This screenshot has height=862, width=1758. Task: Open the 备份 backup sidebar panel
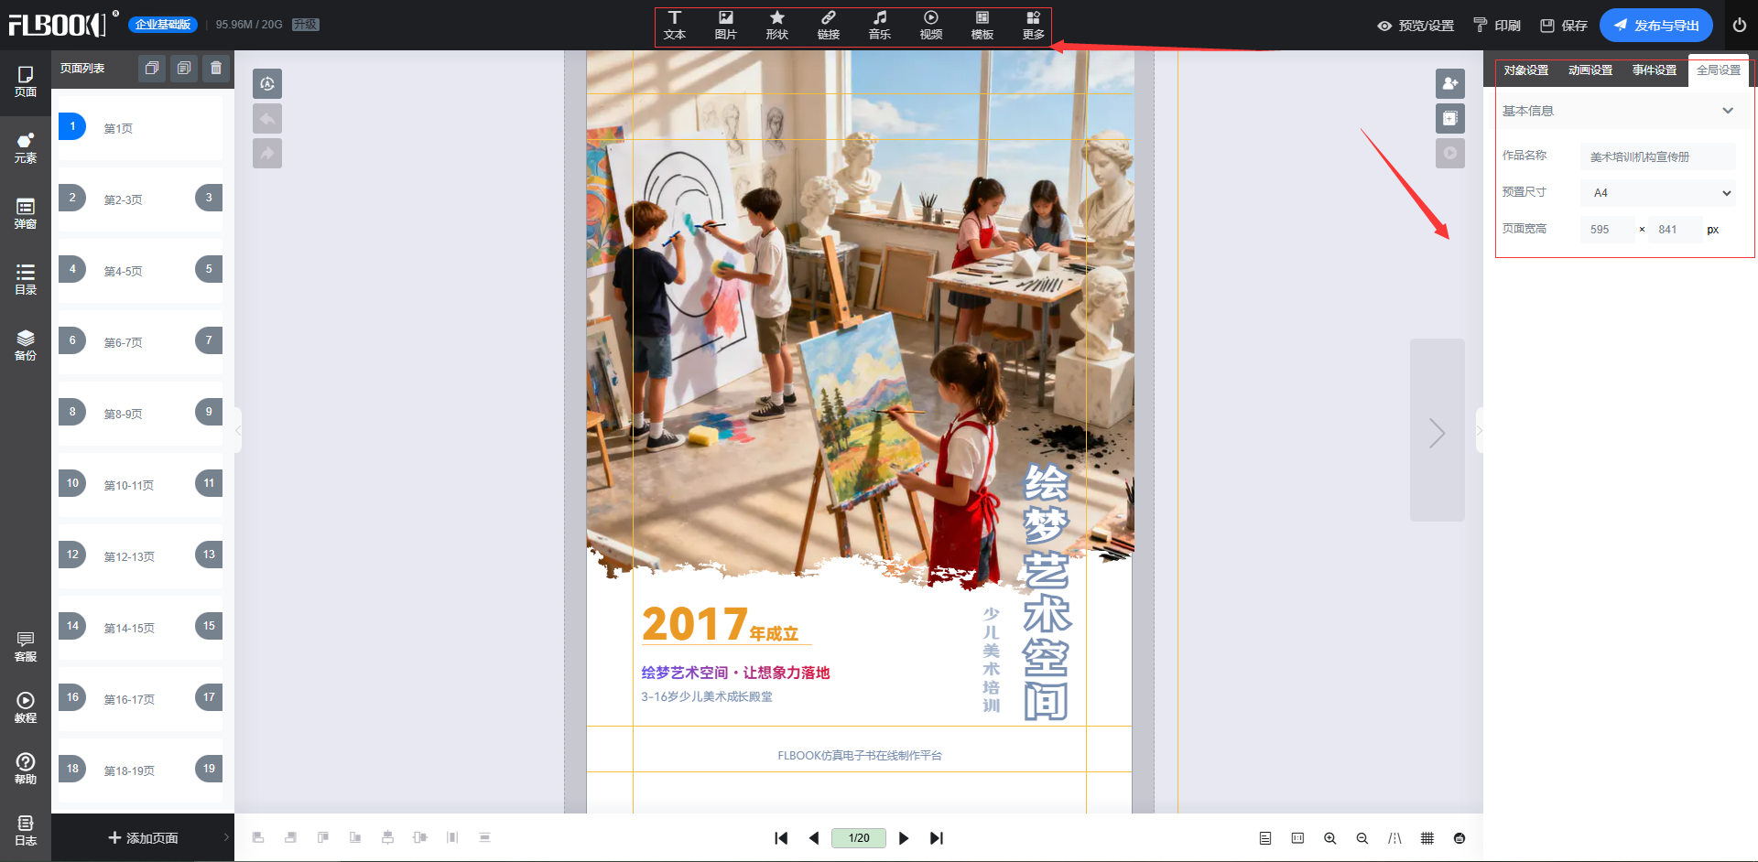[26, 345]
